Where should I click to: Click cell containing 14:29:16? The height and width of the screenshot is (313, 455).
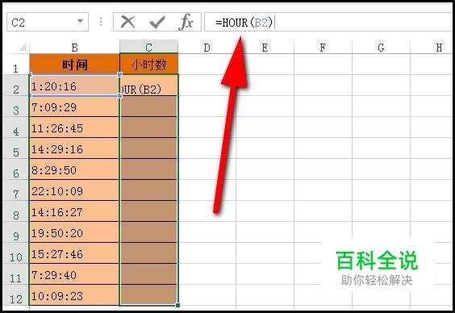point(74,148)
